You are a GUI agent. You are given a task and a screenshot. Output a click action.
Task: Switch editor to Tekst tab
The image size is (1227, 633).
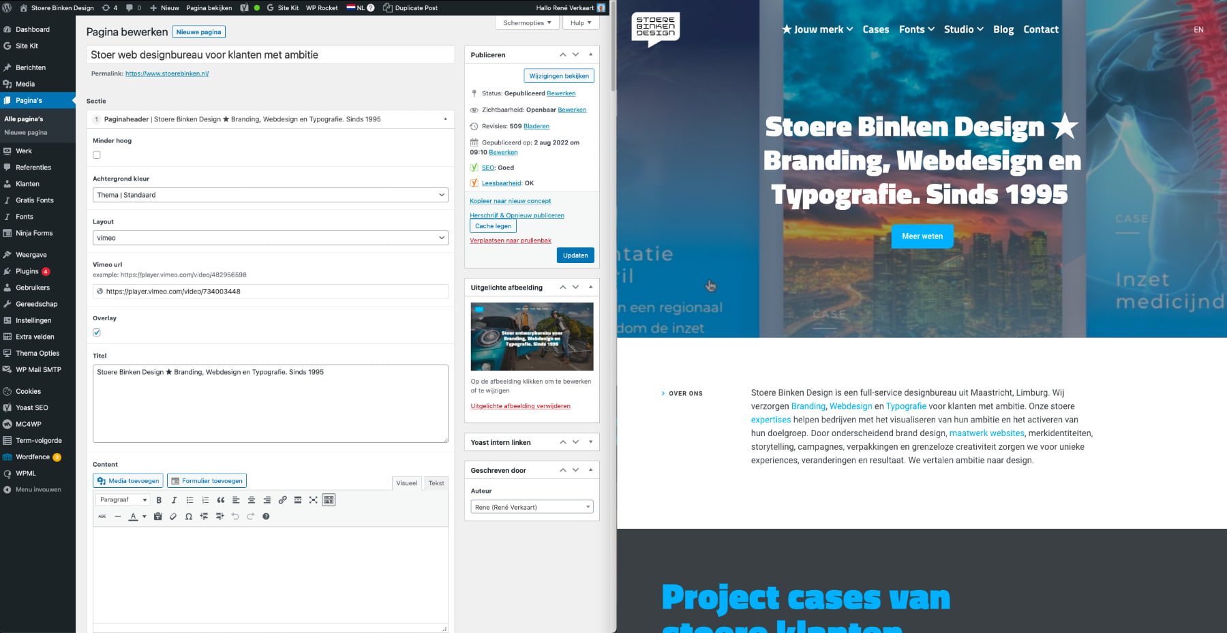point(436,483)
